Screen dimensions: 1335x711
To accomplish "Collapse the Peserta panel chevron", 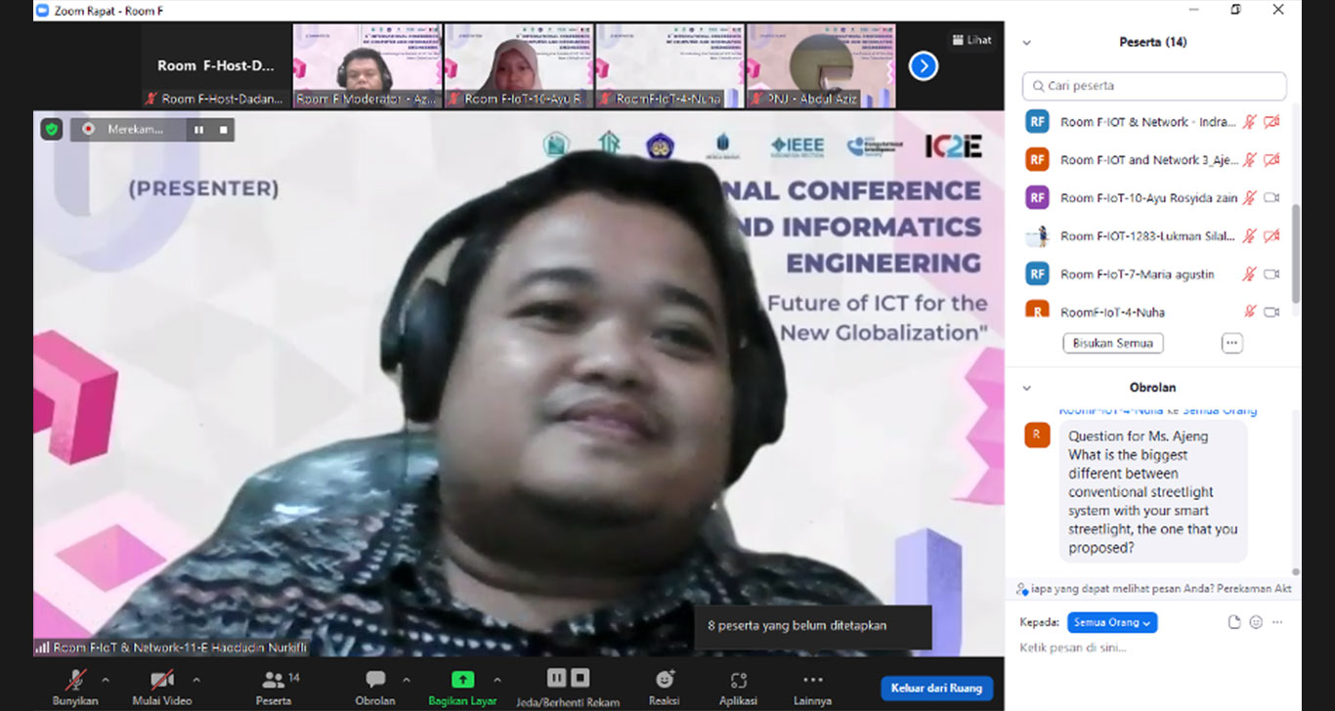I will [x=1026, y=43].
